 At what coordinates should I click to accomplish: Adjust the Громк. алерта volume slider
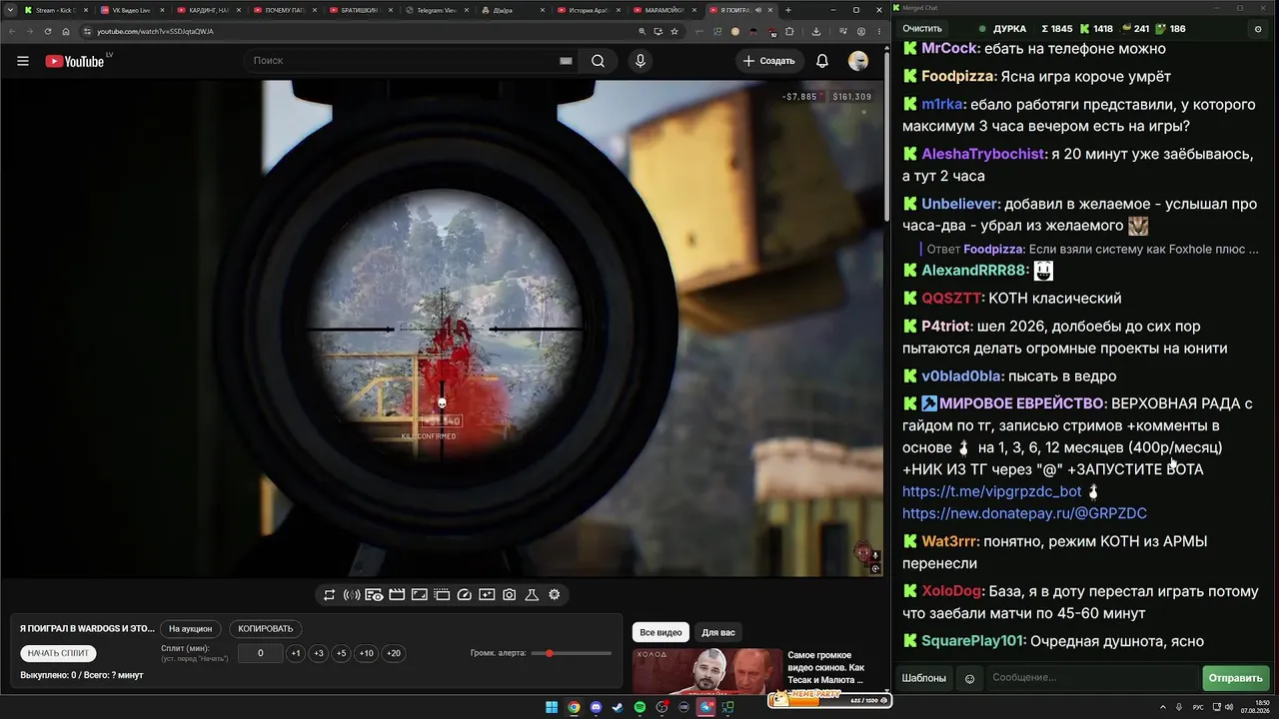[572, 653]
